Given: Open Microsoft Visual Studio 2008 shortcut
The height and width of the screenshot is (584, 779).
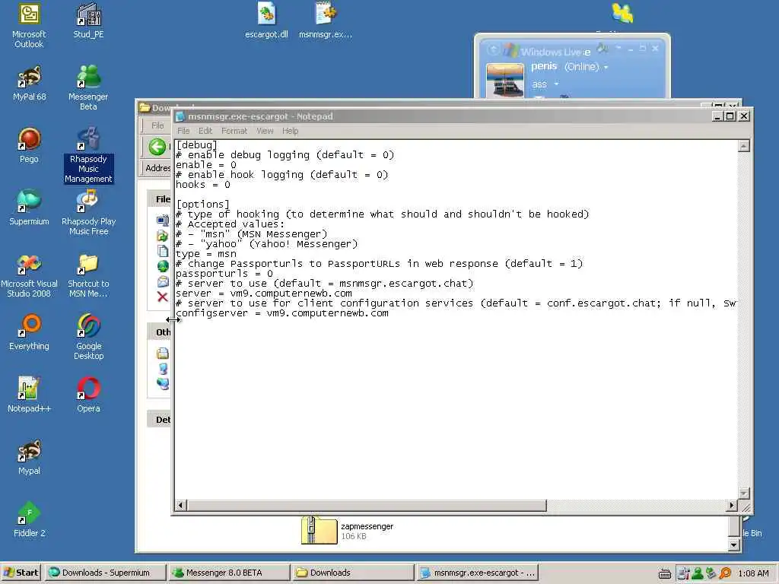Looking at the screenshot, I should tap(29, 275).
